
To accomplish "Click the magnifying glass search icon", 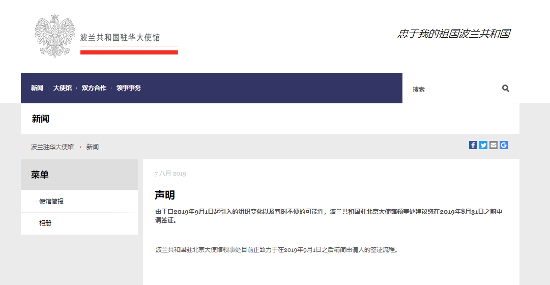I will pyautogui.click(x=505, y=89).
